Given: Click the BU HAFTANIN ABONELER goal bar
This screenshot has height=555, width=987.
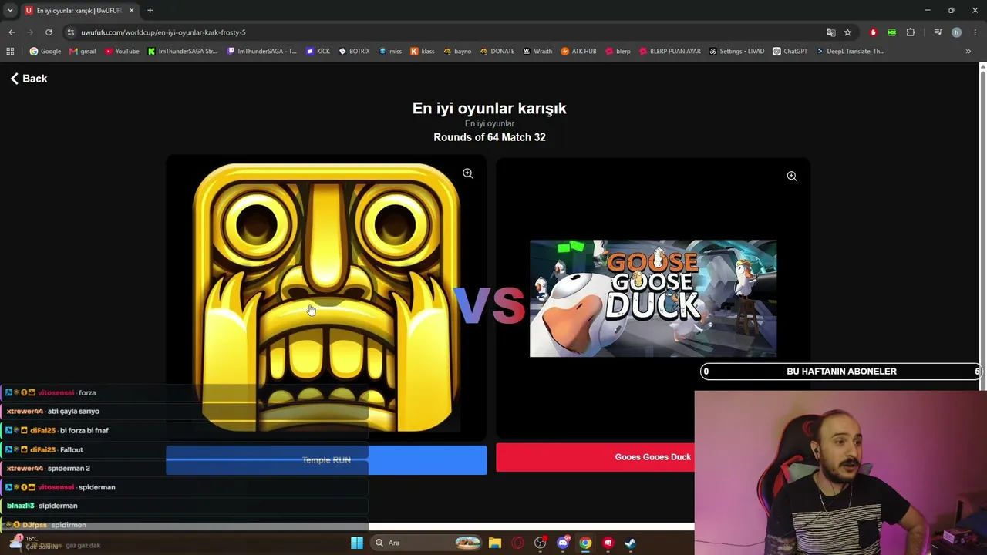Looking at the screenshot, I should tap(841, 372).
